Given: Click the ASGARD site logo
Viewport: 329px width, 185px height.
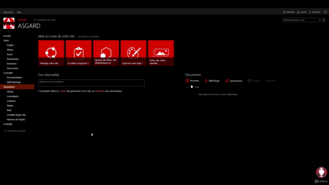Looking at the screenshot, I should click(x=9, y=23).
